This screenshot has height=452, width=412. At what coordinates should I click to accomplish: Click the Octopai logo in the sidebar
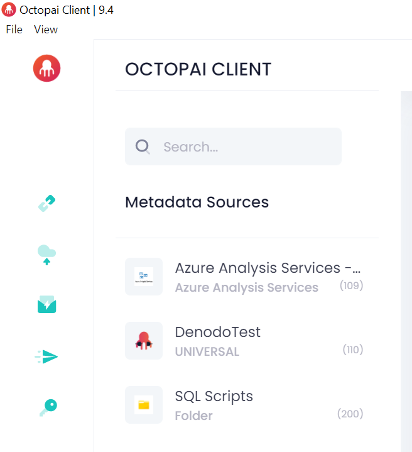[46, 68]
